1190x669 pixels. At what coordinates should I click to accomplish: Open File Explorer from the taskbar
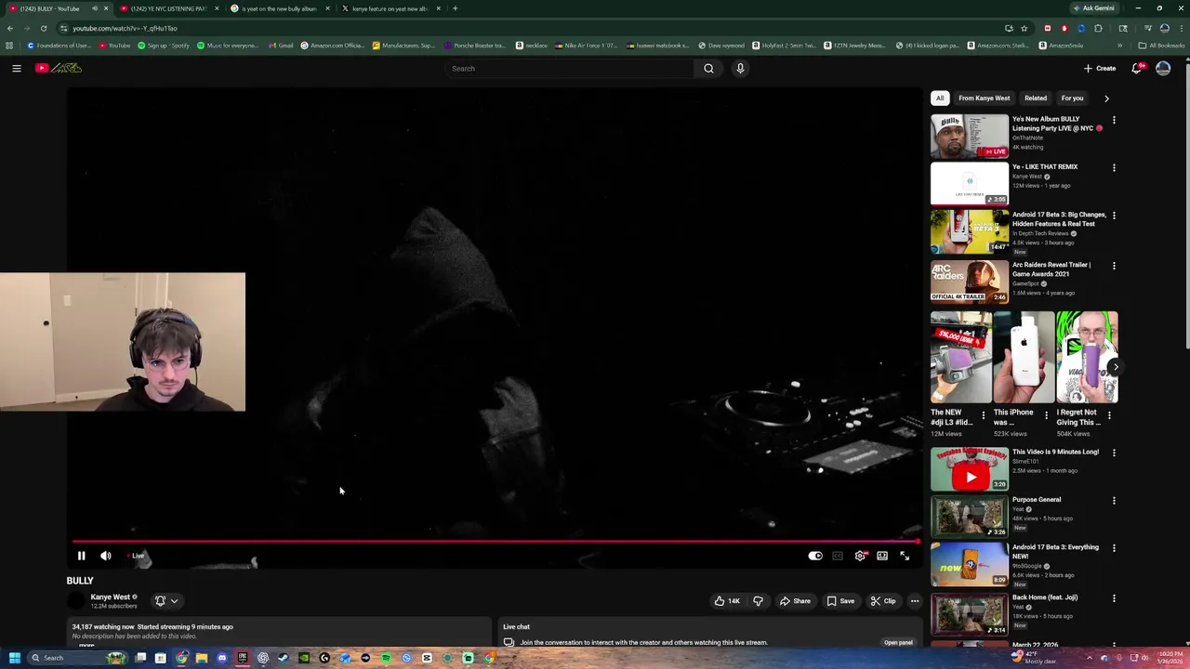(202, 658)
